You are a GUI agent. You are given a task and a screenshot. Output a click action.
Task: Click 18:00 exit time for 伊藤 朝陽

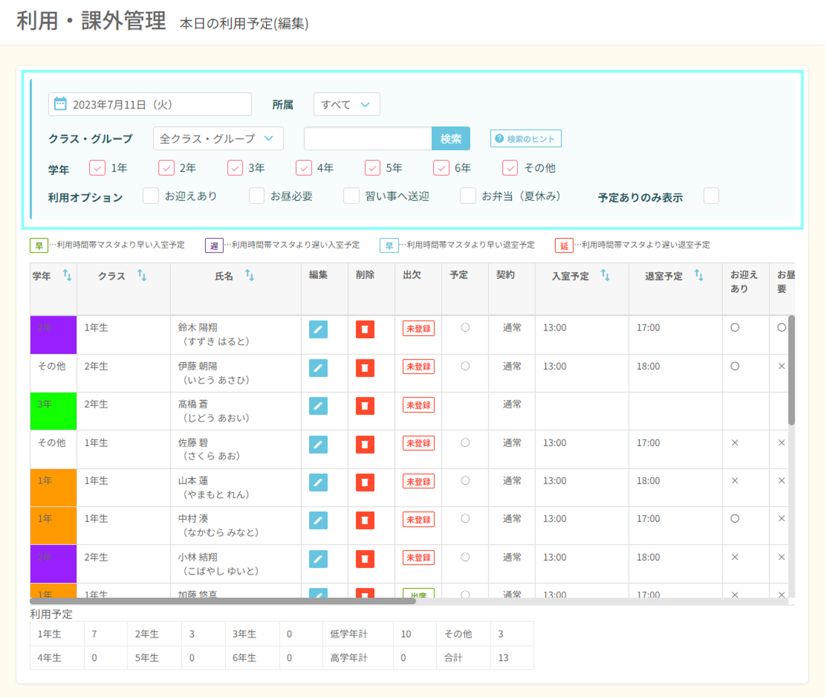[648, 366]
